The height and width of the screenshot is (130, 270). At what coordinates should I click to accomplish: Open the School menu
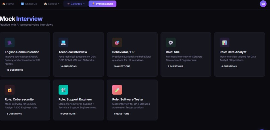[x=52, y=4]
